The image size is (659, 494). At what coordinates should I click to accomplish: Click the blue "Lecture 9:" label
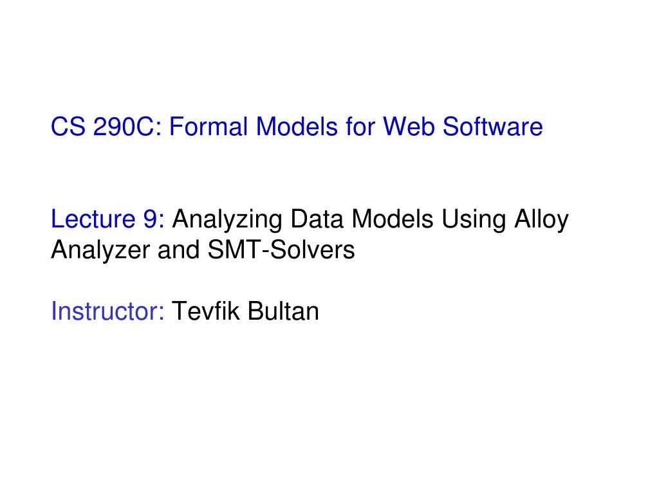pos(107,219)
